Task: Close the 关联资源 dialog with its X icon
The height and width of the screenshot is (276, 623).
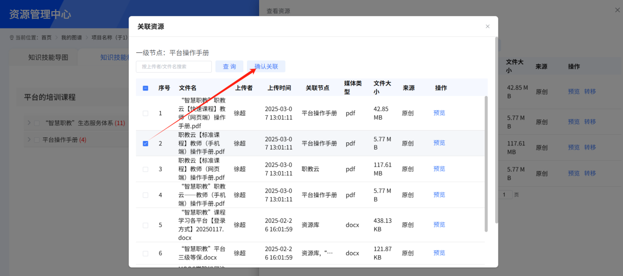Action: point(487,27)
